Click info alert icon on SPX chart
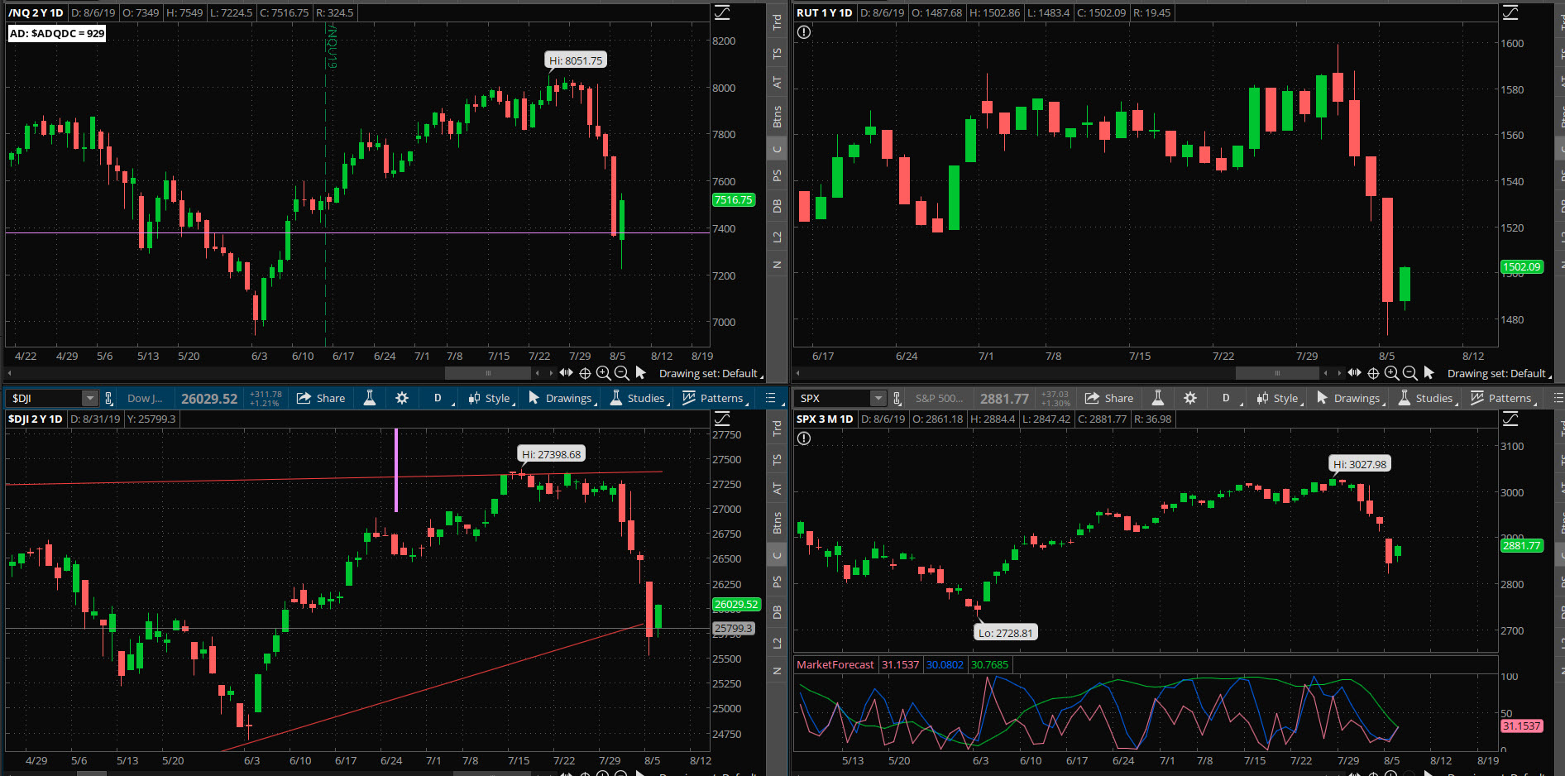The image size is (1565, 776). [804, 438]
